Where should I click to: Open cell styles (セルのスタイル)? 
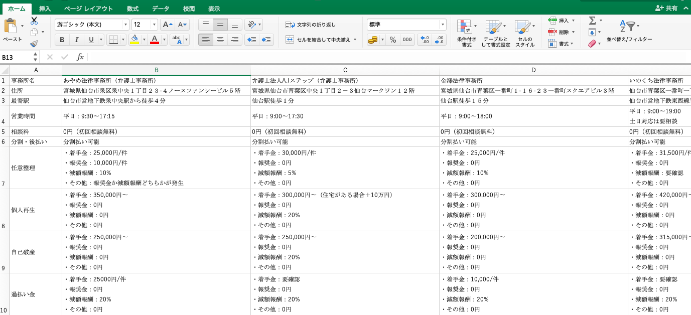(524, 33)
